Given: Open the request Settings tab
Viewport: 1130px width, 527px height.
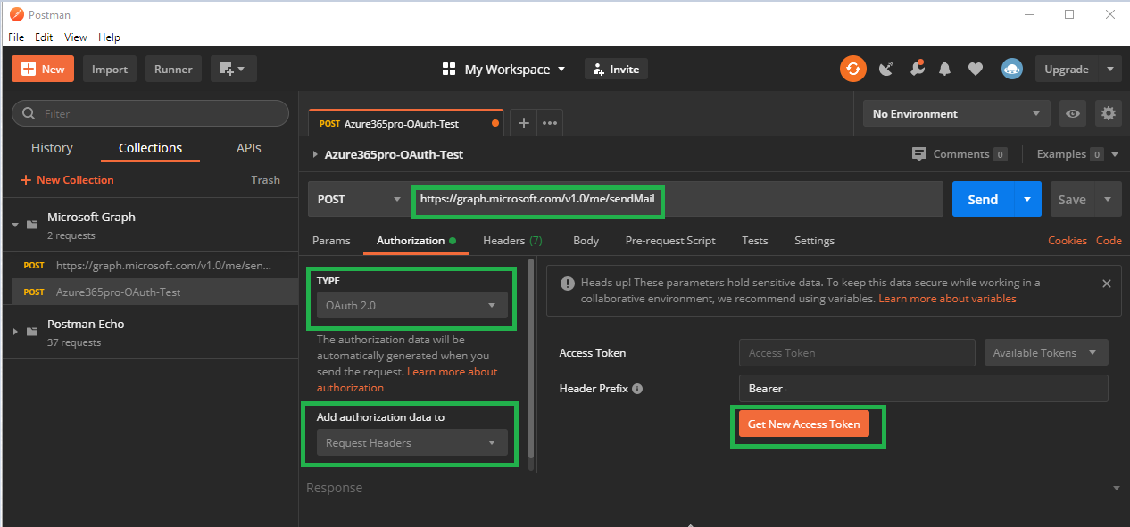Looking at the screenshot, I should 814,240.
